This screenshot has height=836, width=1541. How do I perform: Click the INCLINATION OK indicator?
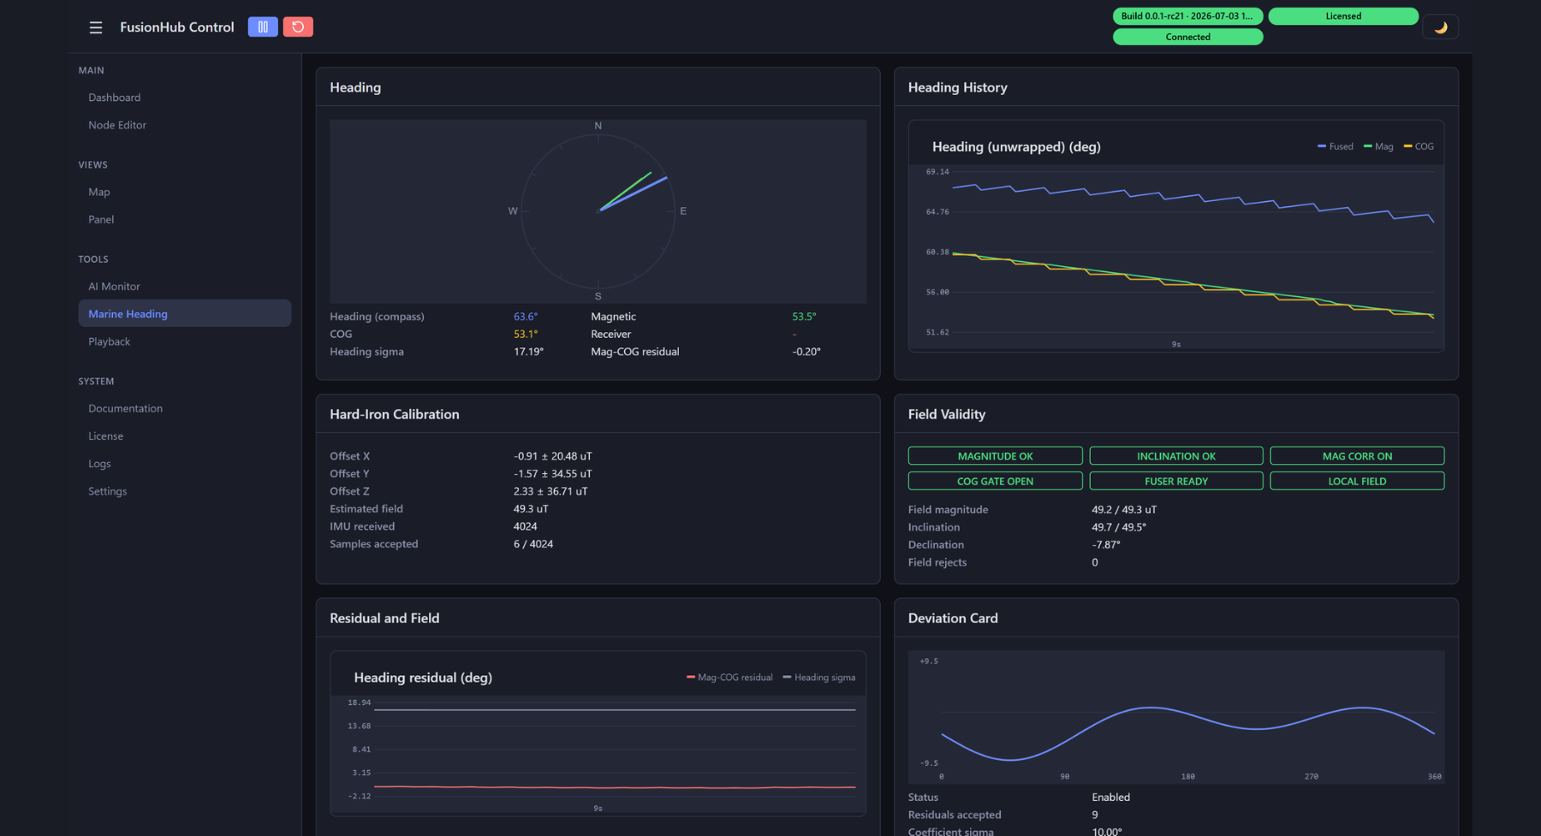pos(1176,456)
